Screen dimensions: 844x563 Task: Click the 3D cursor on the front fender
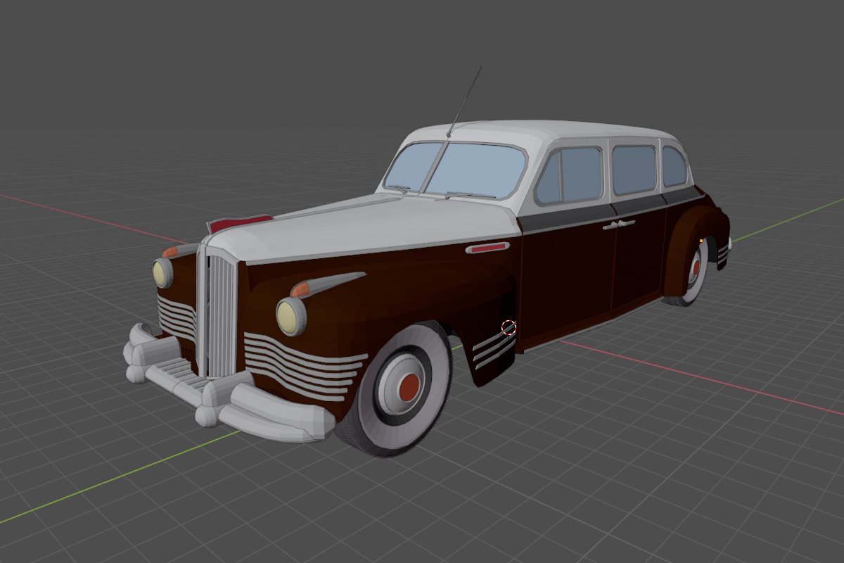click(509, 327)
